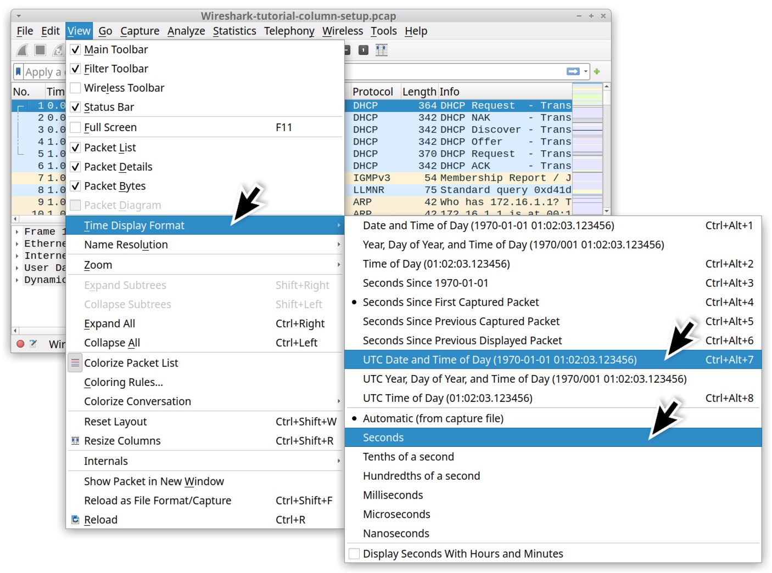Screen dimensions: 772x573
Task: Click the Length column header
Action: click(419, 92)
